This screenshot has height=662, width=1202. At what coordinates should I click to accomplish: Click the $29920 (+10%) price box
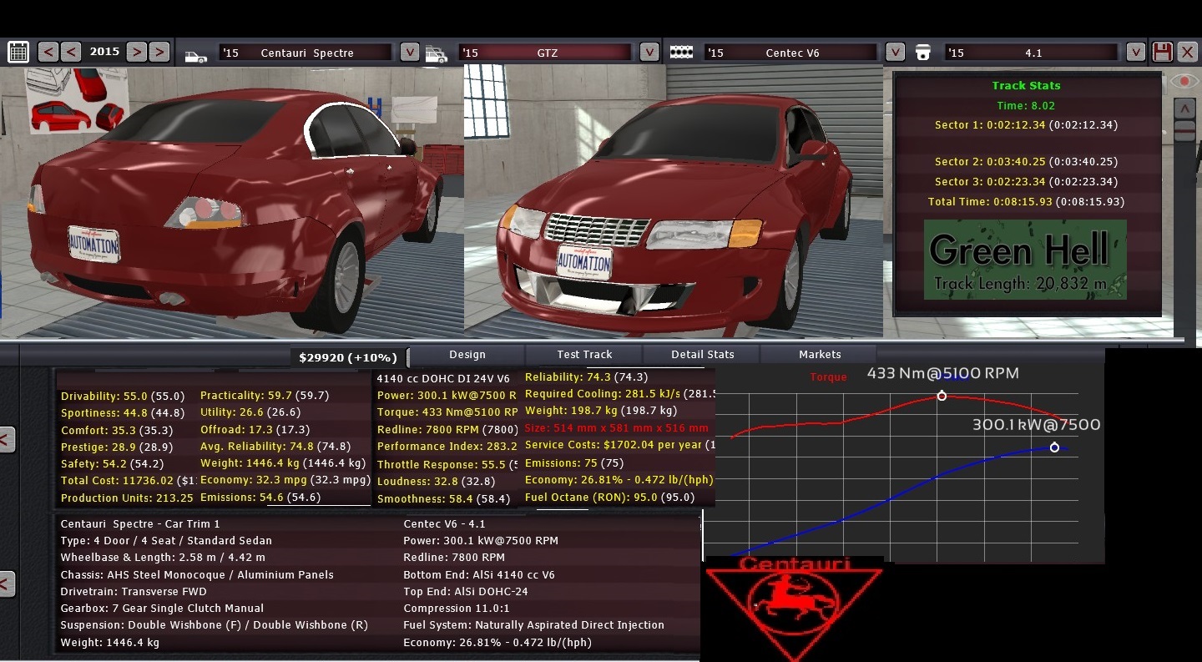coord(349,357)
